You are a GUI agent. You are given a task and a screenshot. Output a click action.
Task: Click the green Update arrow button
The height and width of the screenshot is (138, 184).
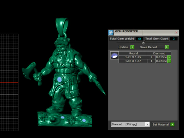click(132, 47)
